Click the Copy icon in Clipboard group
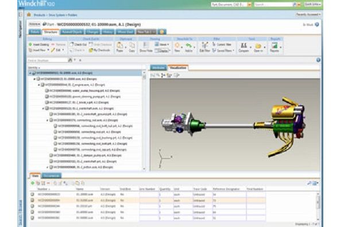 (x=132, y=45)
